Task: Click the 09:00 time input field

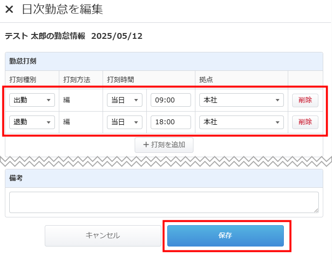Action: click(171, 100)
